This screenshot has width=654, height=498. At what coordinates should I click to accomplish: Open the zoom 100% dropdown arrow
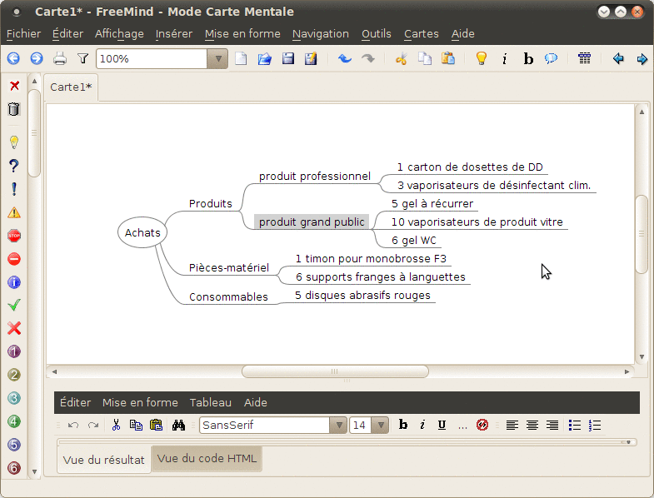tap(217, 59)
